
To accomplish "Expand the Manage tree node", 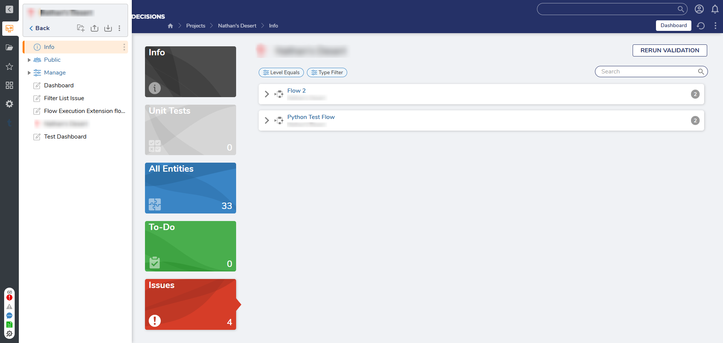I will tap(29, 73).
